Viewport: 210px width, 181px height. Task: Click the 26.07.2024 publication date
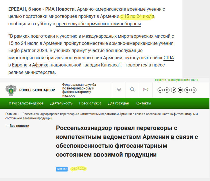pos(79,169)
